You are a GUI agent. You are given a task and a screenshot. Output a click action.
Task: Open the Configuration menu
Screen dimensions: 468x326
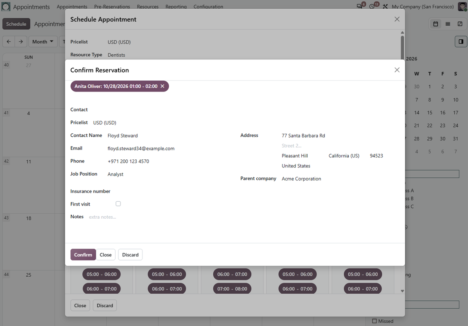click(208, 7)
